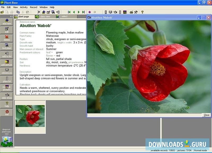Viewport: 212px width, 153px height.
Task: Open the Activity menu
Action: pyautogui.click(x=24, y=7)
